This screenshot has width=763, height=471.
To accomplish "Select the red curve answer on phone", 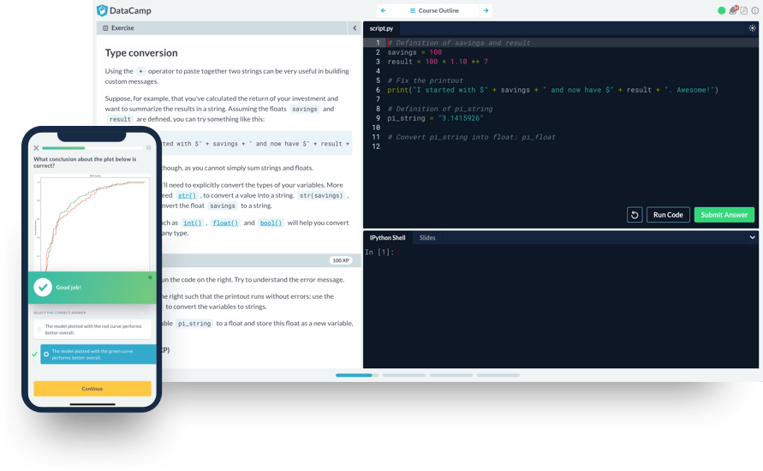I will click(92, 330).
